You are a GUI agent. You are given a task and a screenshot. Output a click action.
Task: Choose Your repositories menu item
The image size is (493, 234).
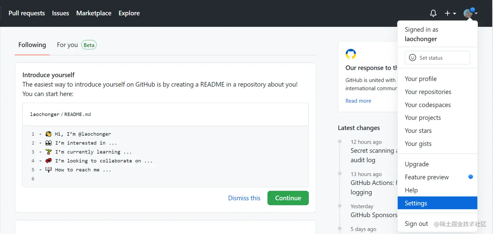click(x=428, y=92)
